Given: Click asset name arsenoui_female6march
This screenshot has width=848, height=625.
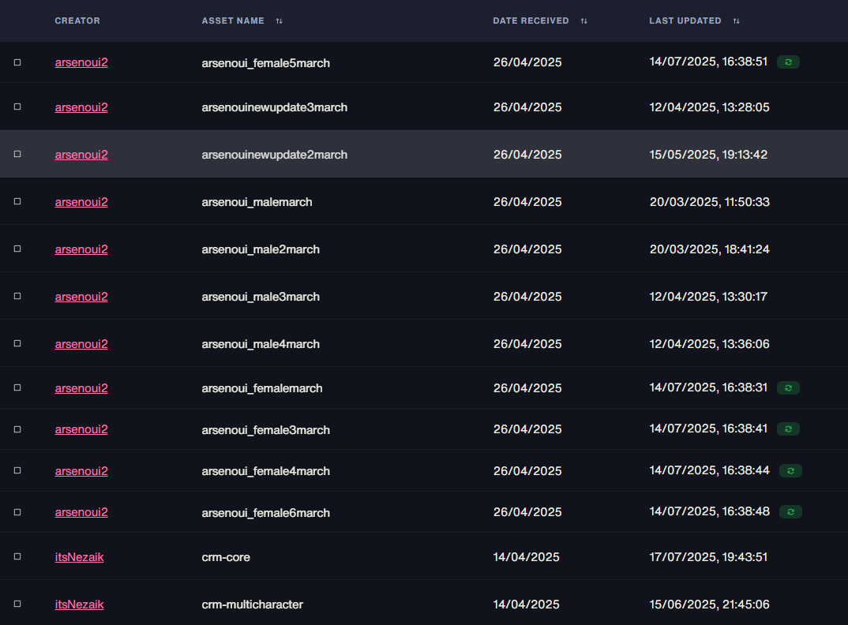Looking at the screenshot, I should [x=265, y=512].
